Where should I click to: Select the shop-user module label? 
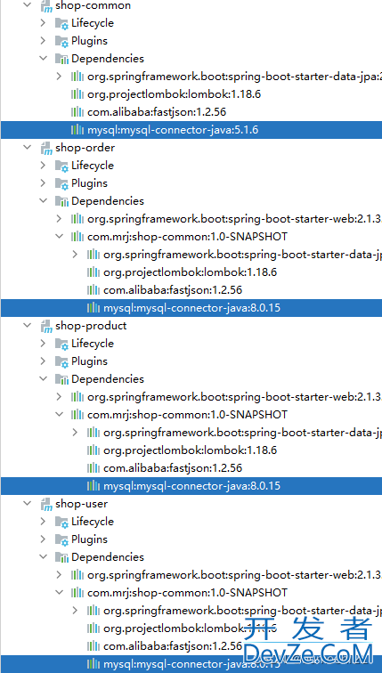click(82, 504)
